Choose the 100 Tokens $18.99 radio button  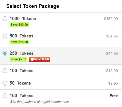point(5,71)
